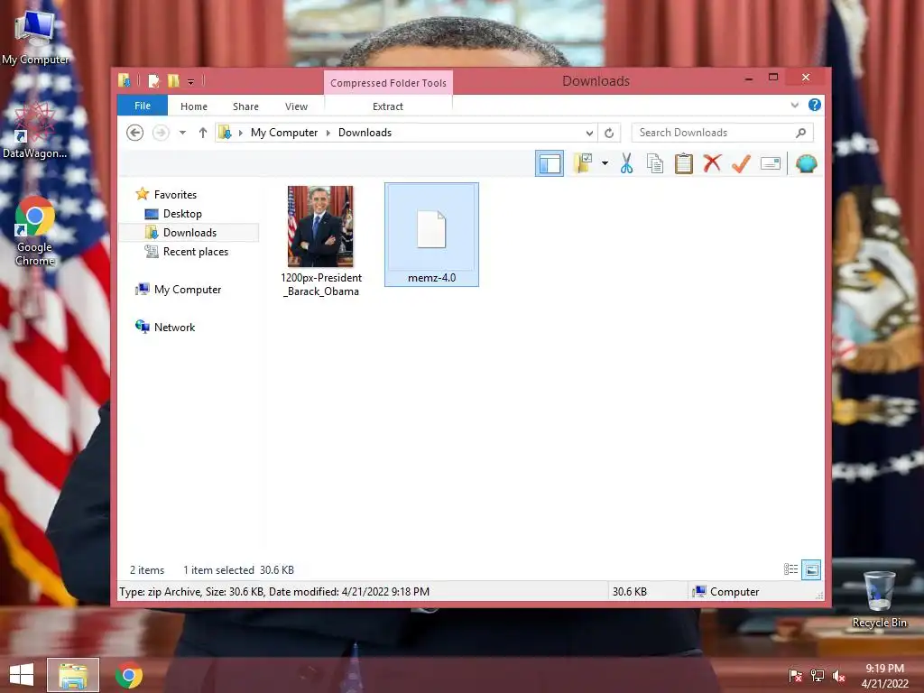Click the teal shell icon in toolbar
The height and width of the screenshot is (693, 924).
click(x=806, y=163)
